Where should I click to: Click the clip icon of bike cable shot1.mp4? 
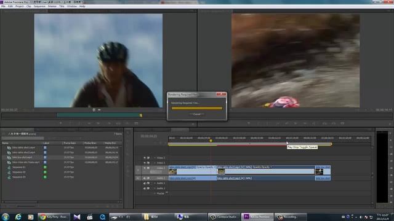[9, 147]
